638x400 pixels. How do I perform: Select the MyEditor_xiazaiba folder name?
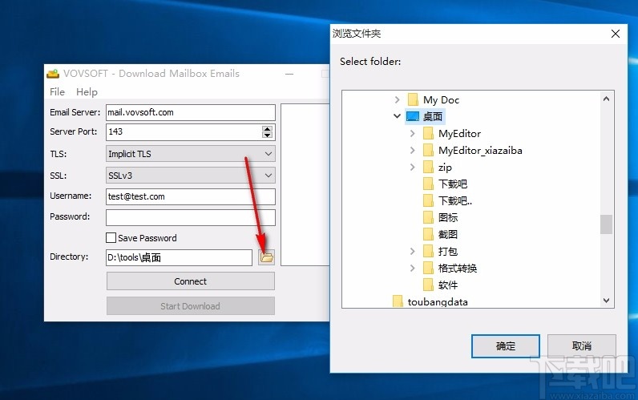tap(480, 151)
